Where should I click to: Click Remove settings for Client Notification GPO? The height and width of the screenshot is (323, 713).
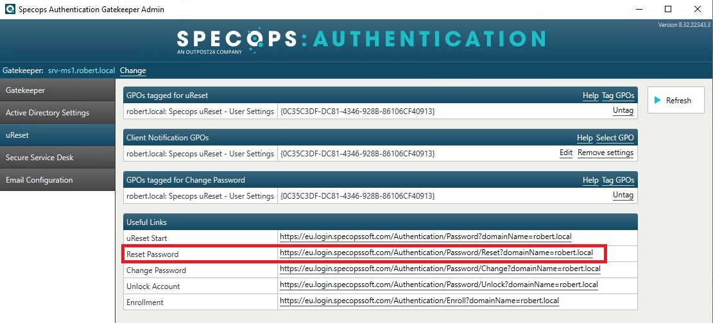(606, 153)
